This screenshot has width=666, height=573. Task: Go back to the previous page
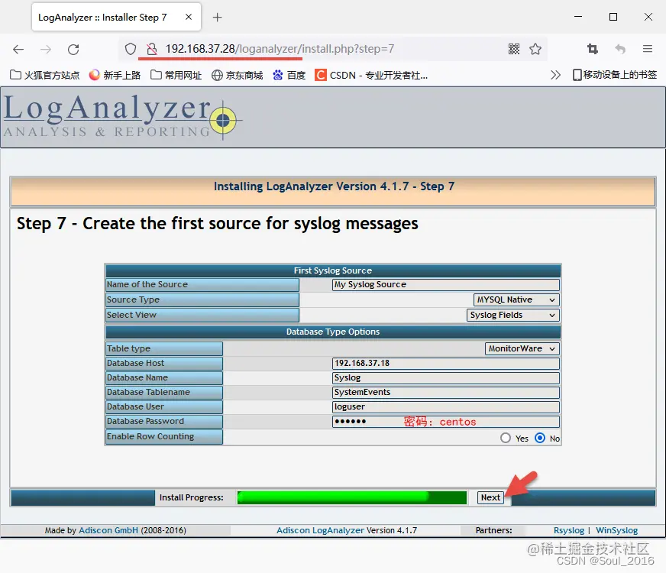tap(18, 49)
